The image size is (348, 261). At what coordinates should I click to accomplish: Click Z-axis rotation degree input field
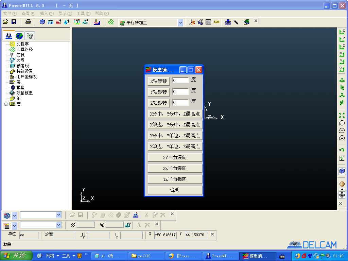180,102
